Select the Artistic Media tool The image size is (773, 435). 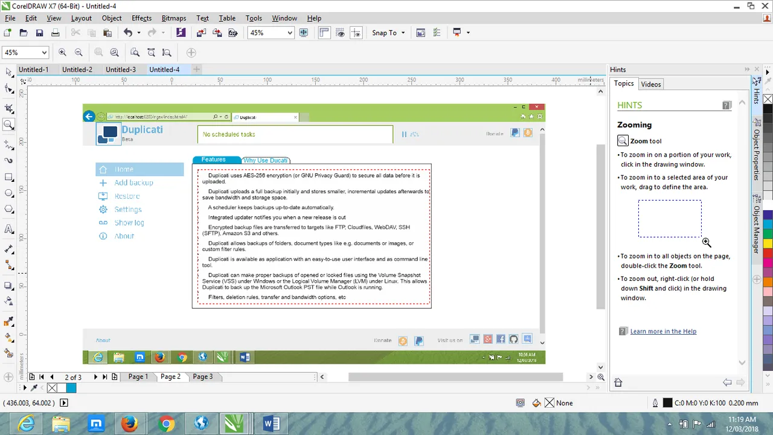click(8, 161)
